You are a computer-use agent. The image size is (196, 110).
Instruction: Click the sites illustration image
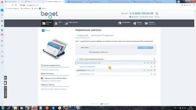click(55, 49)
